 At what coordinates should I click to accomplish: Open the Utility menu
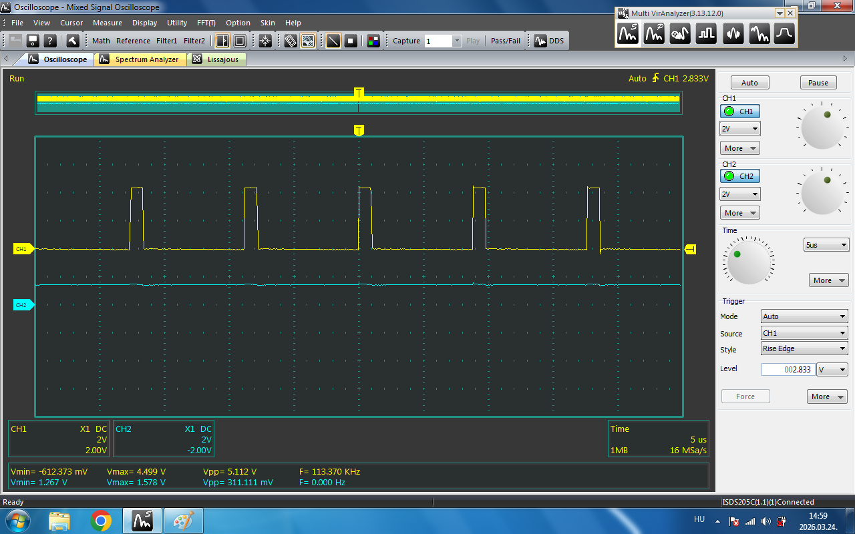coord(177,23)
